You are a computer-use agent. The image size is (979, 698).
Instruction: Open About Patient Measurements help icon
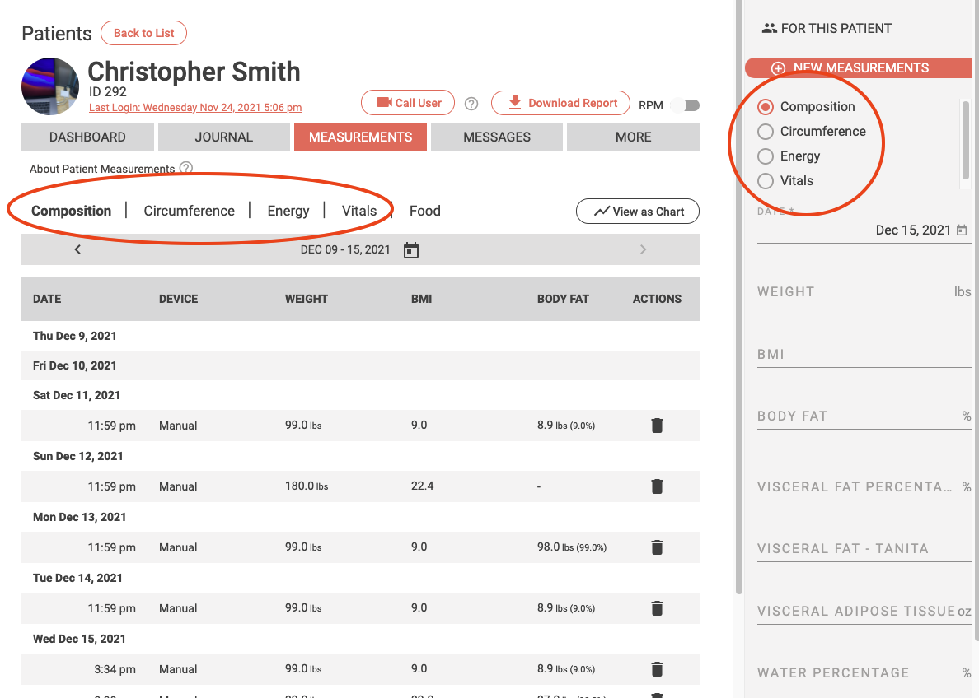click(186, 168)
